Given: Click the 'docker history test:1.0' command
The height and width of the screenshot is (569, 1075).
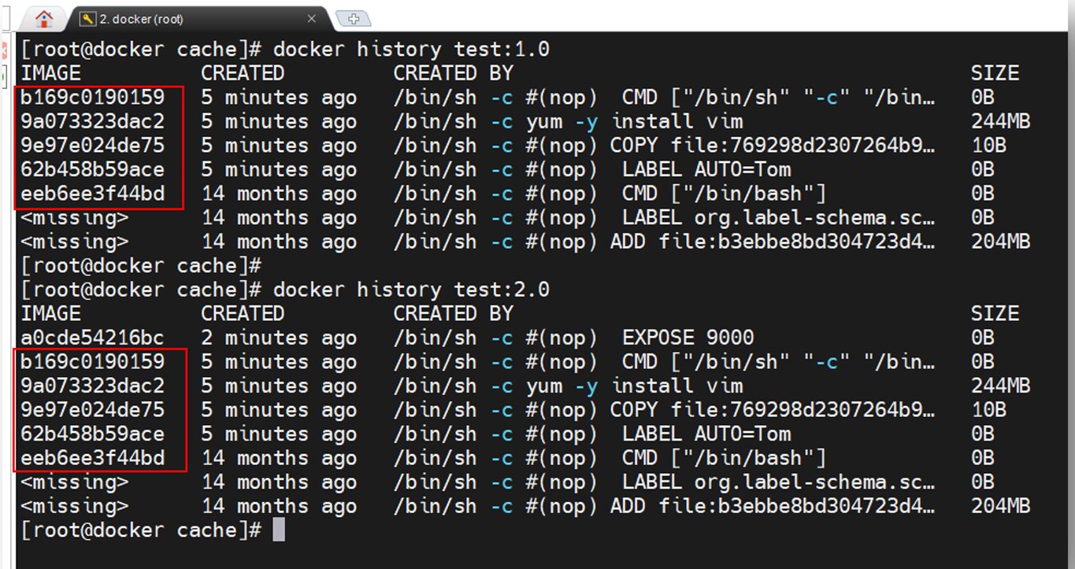Looking at the screenshot, I should 411,49.
